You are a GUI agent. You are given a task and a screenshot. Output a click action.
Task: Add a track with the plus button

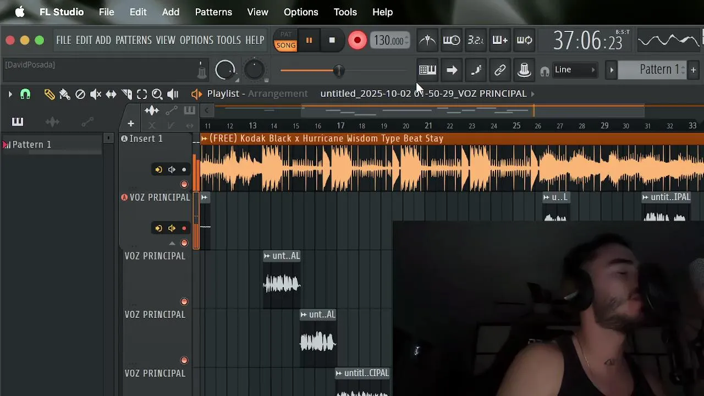coord(131,124)
